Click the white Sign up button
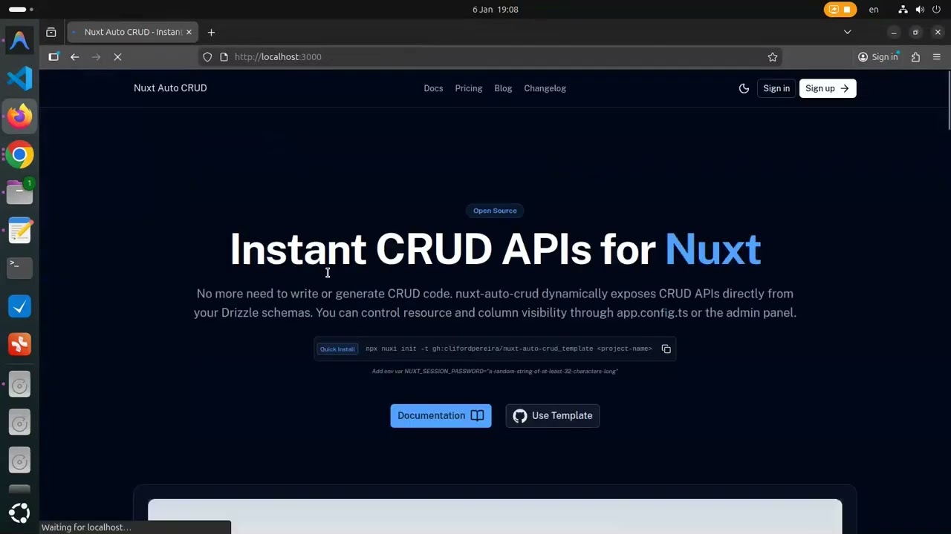This screenshot has width=951, height=534. pos(828,88)
